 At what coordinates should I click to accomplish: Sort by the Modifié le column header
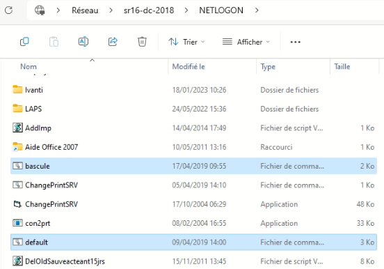pos(189,66)
